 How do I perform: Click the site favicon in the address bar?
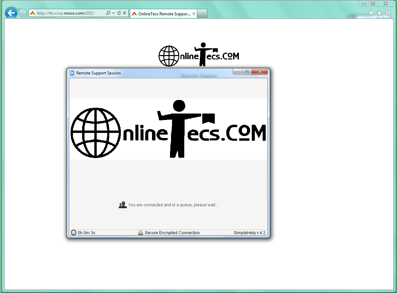click(x=33, y=13)
